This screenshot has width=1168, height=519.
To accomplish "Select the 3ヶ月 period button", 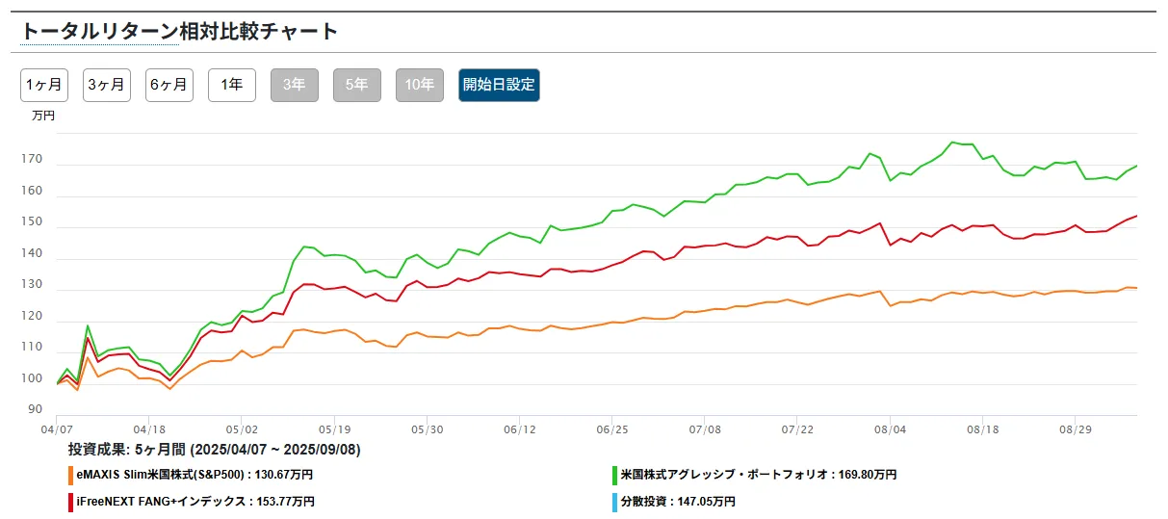I will (x=107, y=85).
